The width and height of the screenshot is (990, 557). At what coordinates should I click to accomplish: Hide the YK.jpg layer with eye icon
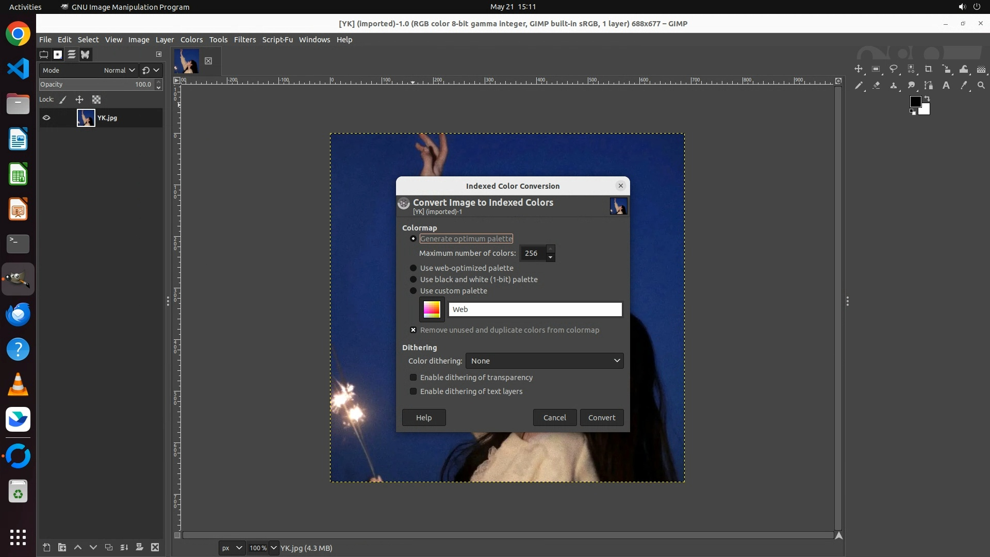tap(46, 118)
